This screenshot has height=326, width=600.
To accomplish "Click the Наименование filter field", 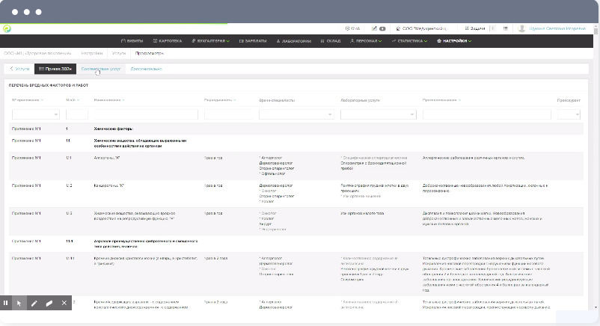I will 146,114.
